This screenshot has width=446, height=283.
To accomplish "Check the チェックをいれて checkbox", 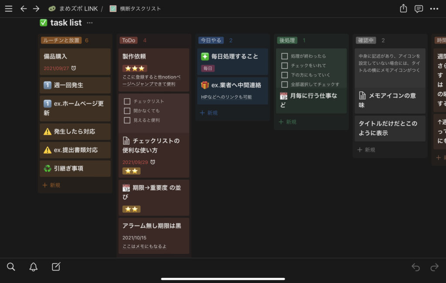I will click(284, 66).
